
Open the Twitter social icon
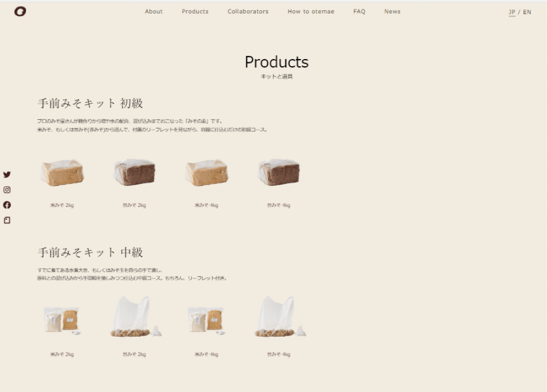coord(7,175)
